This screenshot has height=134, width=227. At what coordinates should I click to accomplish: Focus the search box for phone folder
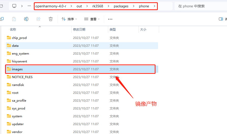(201, 6)
